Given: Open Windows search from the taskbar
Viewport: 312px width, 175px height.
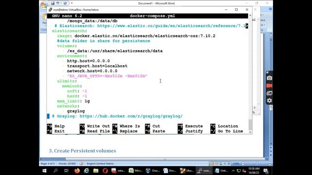Looking at the screenshot, I should [56, 171].
